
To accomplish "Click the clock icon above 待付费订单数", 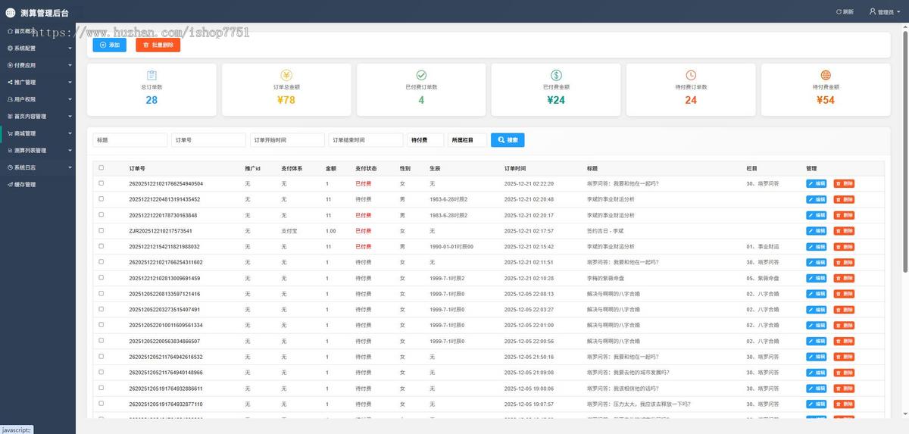I will coord(691,75).
